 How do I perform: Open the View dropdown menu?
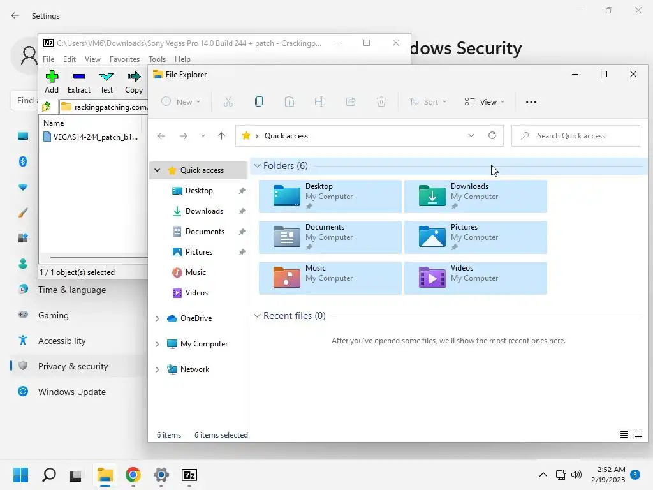point(485,101)
